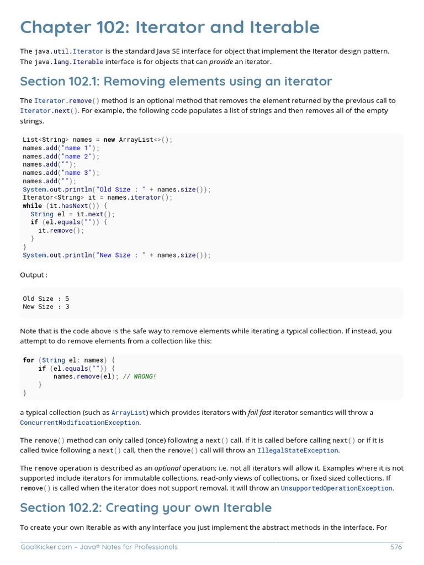Click the ArrayList reference in the paragraph
424x565 pixels.
pos(129,413)
